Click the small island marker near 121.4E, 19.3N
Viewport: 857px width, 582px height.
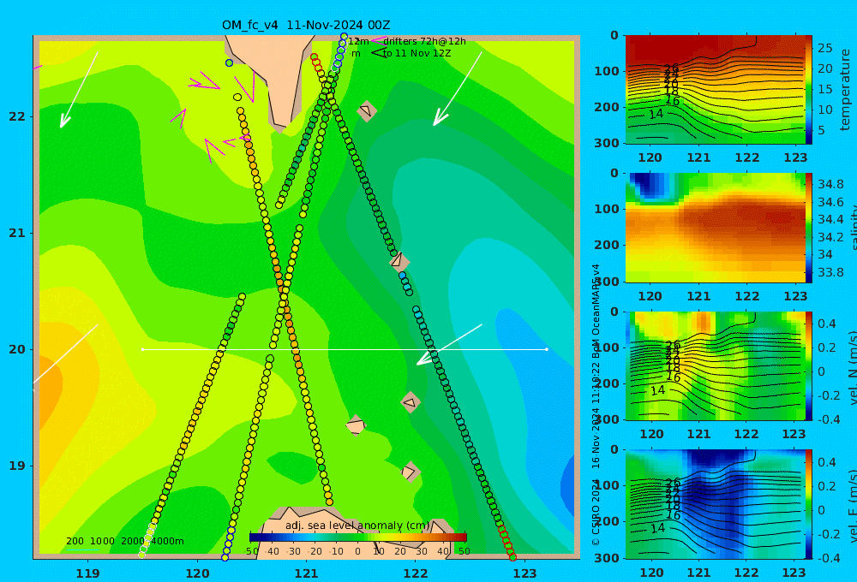coord(356,425)
